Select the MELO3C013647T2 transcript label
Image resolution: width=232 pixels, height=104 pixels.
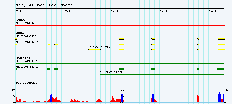click(27, 42)
